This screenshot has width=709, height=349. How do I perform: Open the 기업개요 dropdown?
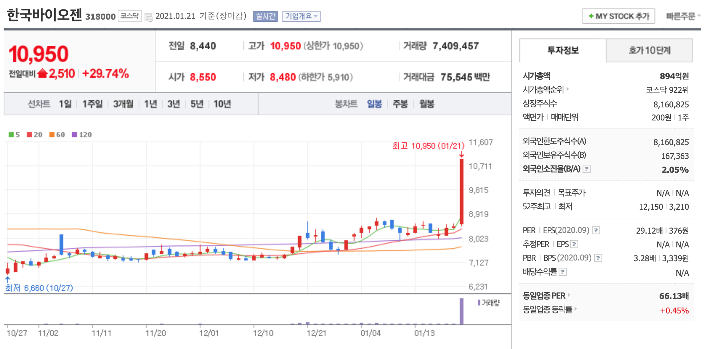[x=301, y=16]
